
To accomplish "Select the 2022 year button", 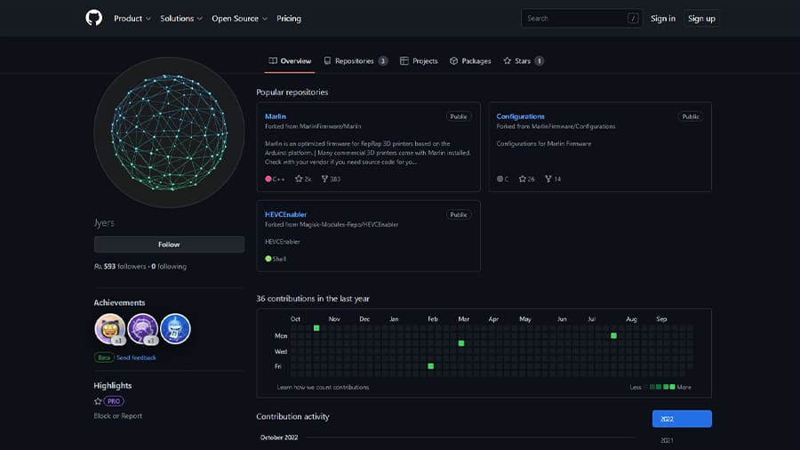I will tap(682, 419).
